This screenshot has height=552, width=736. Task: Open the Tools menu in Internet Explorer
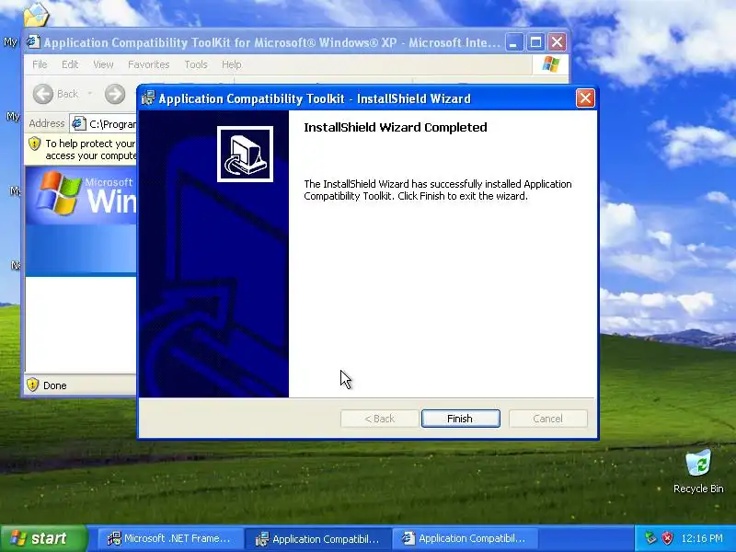(x=196, y=64)
